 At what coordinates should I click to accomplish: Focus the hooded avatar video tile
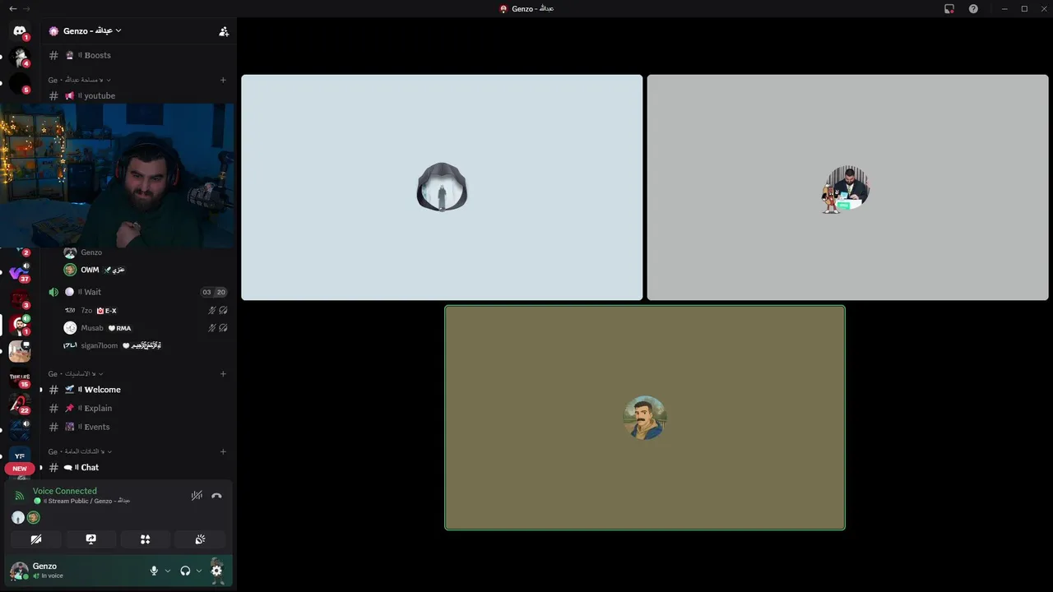tap(442, 187)
